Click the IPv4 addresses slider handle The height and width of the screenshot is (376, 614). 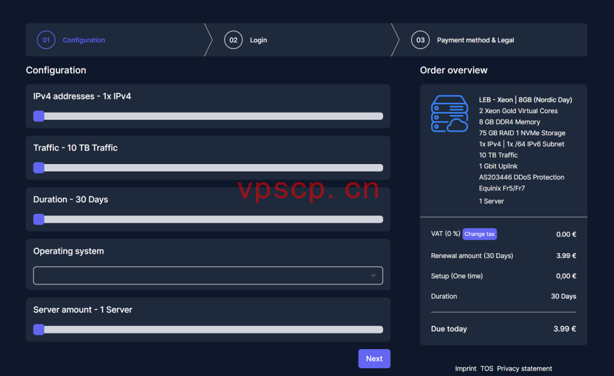pos(39,116)
